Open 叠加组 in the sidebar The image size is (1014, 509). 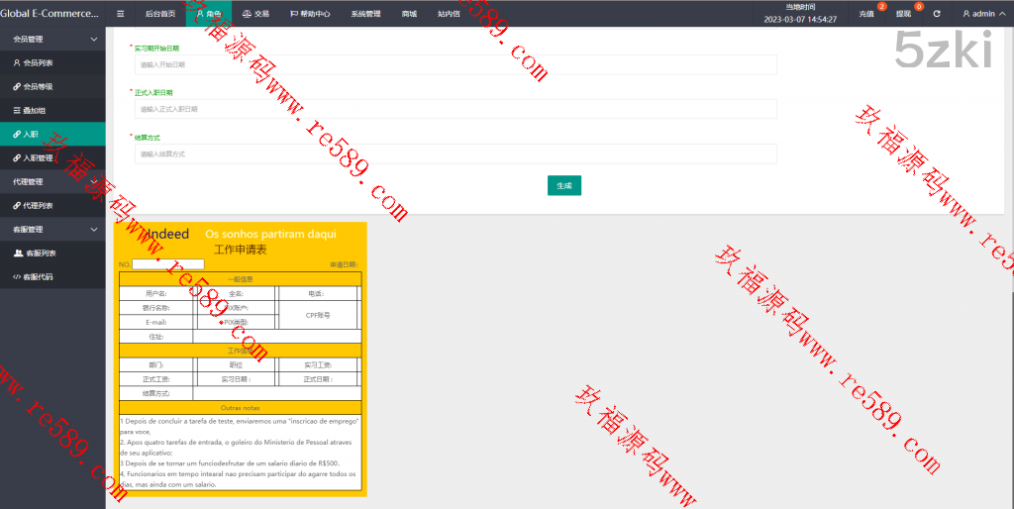coord(36,110)
